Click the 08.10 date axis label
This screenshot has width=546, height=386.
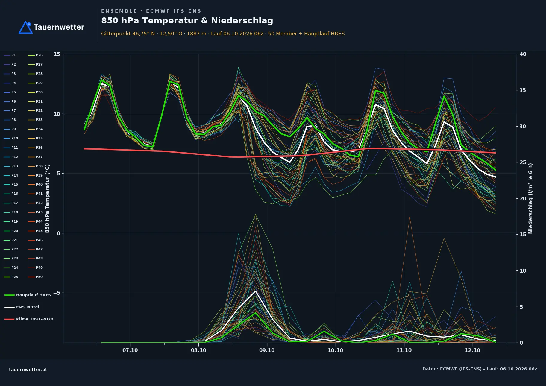point(198,350)
